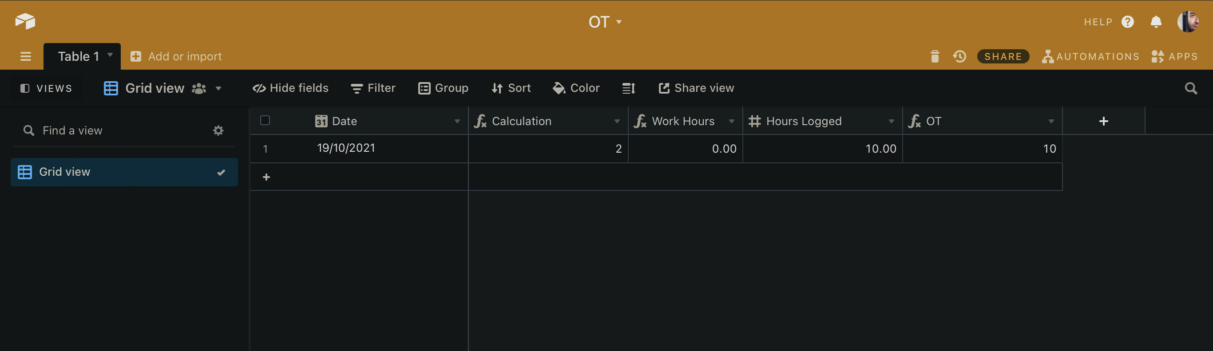1213x351 pixels.
Task: Click the Grid view table icon in toolbar
Action: coord(111,88)
